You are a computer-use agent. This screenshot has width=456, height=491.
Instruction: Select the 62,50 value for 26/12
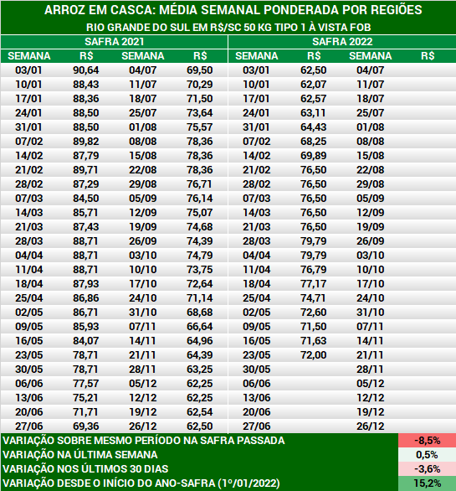coord(200,426)
